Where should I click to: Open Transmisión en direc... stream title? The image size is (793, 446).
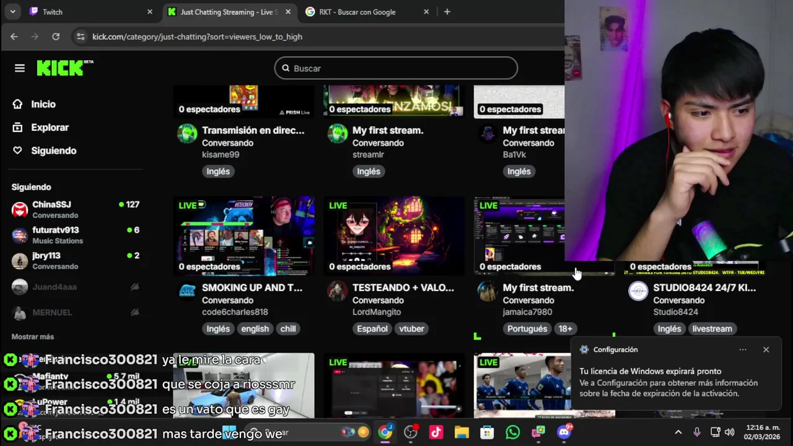[253, 130]
